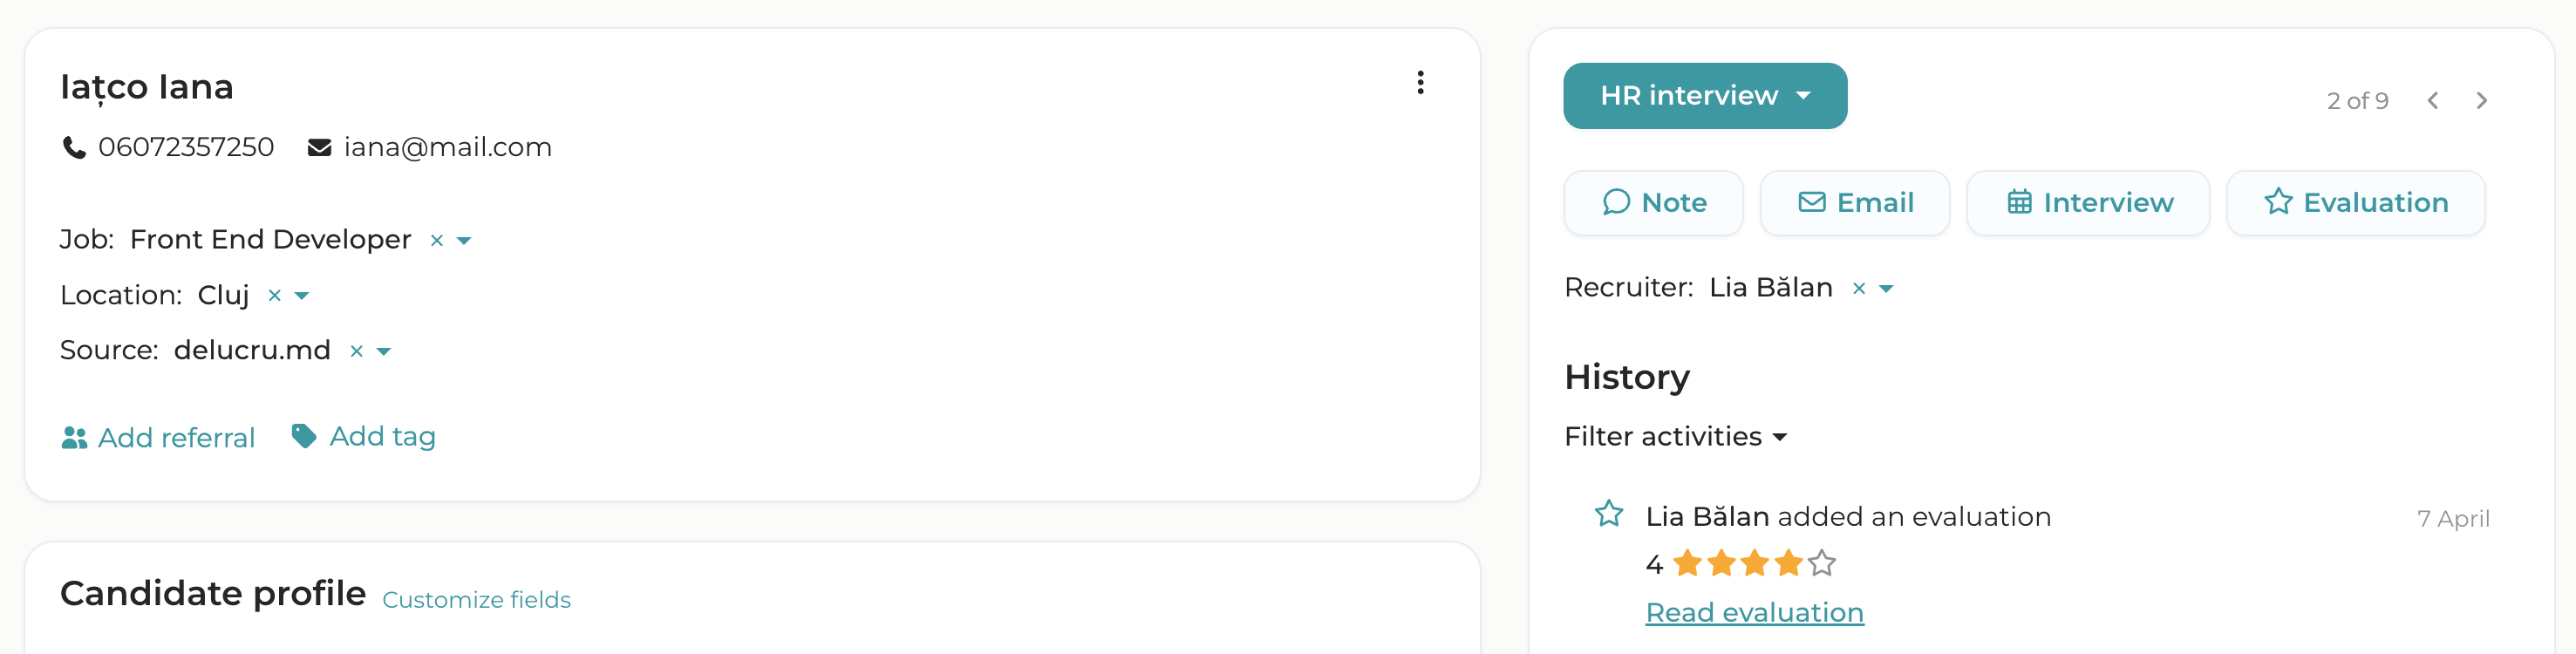Click the phone icon beside the number
2576x654 pixels.
click(74, 148)
